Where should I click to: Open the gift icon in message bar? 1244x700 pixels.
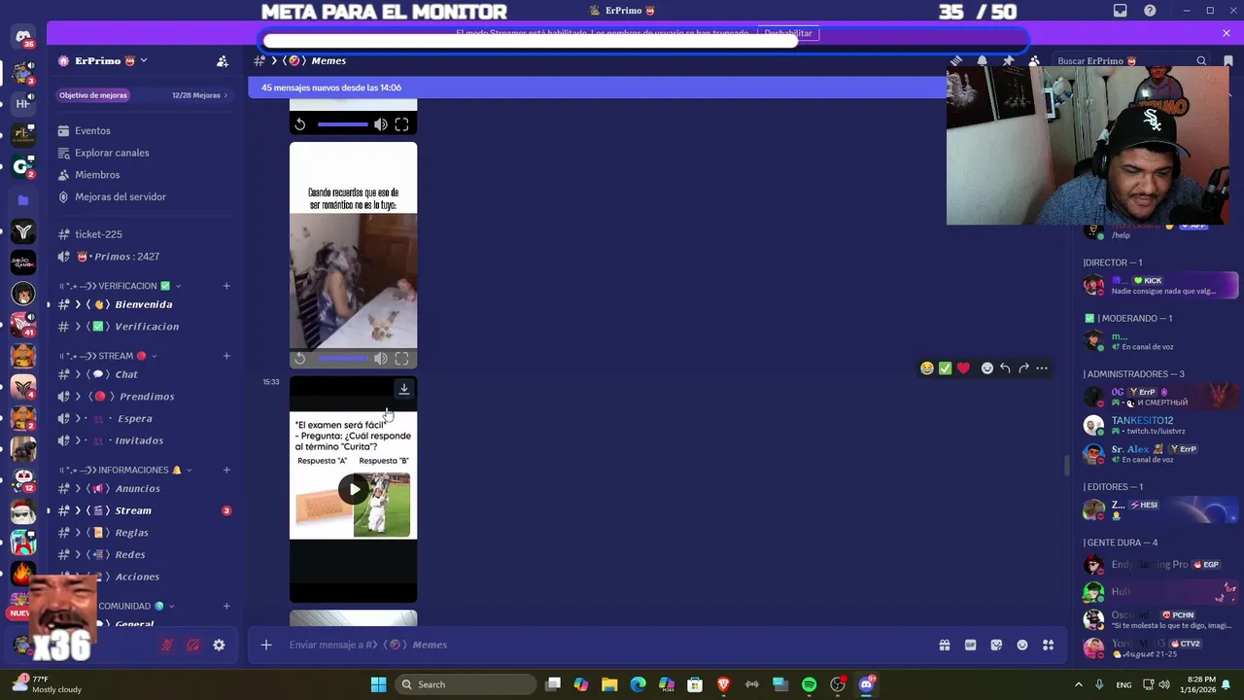click(944, 645)
